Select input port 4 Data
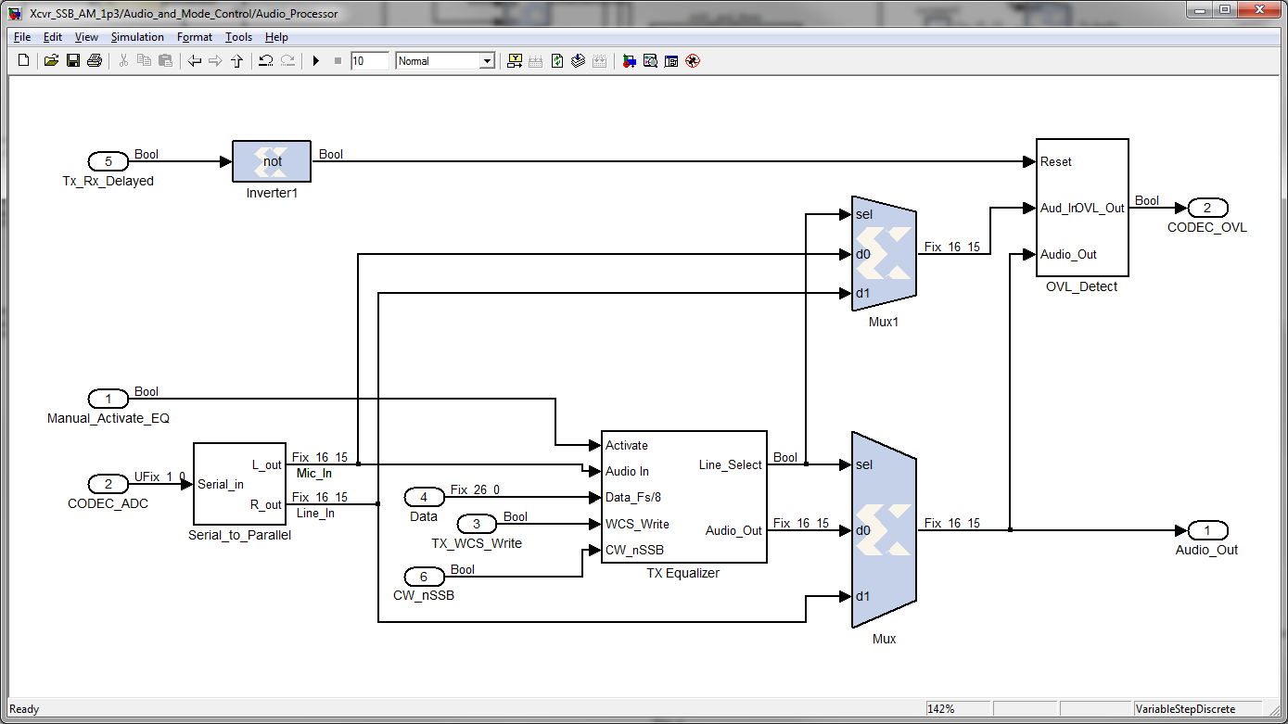 (425, 497)
